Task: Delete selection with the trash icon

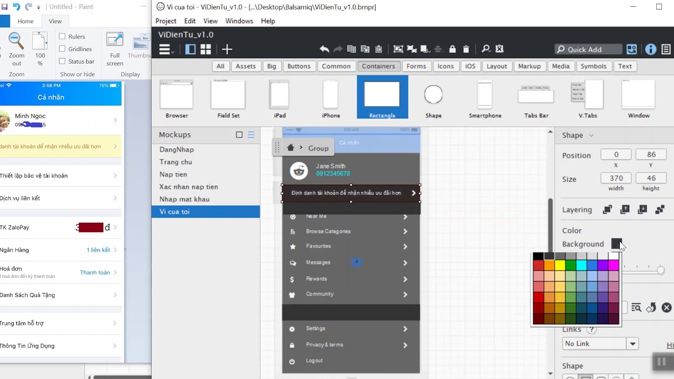Action: click(466, 49)
